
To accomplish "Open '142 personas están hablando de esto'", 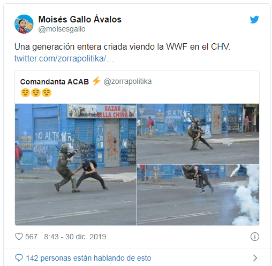I will (x=88, y=258).
